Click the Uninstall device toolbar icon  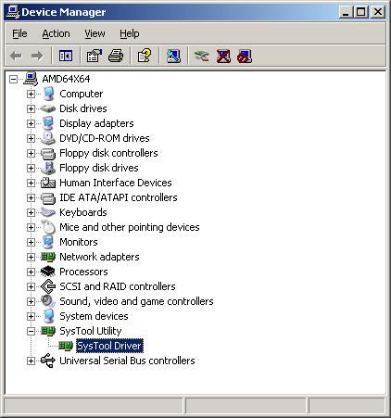pyautogui.click(x=223, y=56)
